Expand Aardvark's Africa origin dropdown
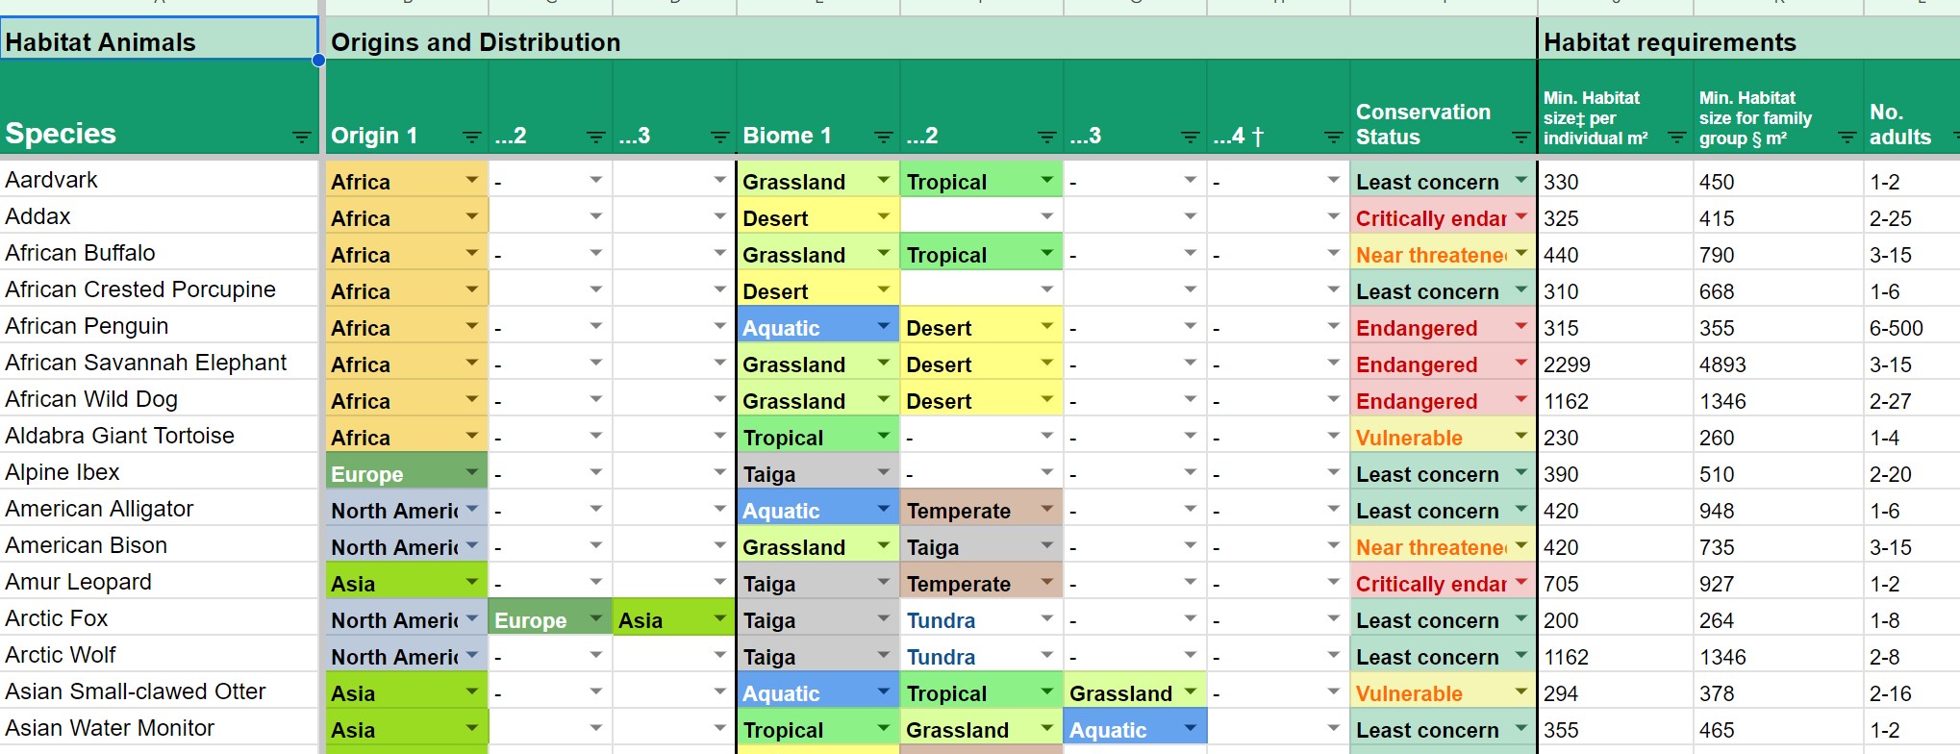This screenshot has width=1960, height=754. coord(472,180)
